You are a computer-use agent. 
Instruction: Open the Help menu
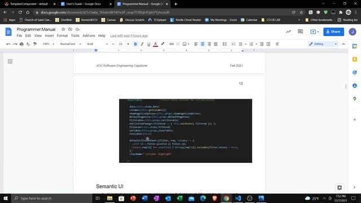pos(102,36)
